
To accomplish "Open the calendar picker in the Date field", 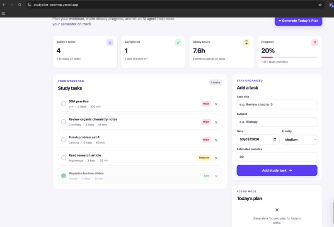I will 275,139.
